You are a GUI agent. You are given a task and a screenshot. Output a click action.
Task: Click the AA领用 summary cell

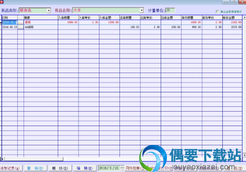pos(41,27)
